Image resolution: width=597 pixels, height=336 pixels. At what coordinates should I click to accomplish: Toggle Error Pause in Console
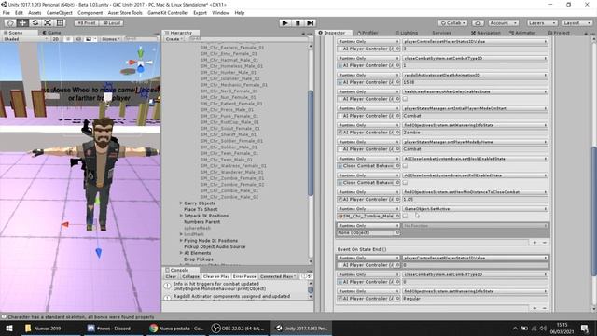point(244,276)
